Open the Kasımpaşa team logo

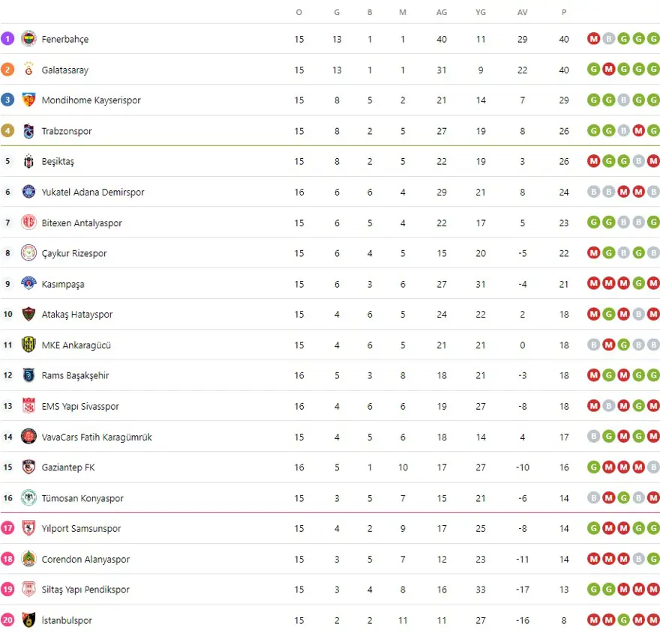28,284
